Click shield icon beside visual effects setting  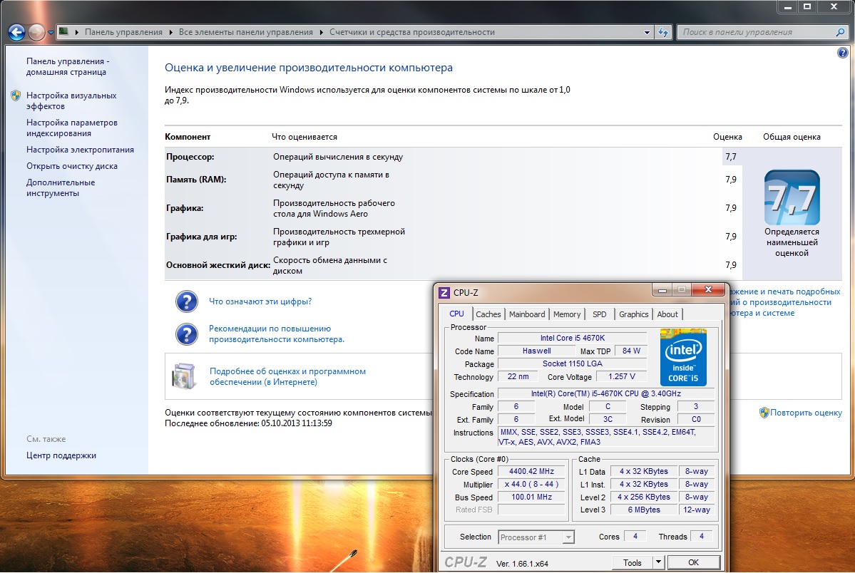point(16,96)
